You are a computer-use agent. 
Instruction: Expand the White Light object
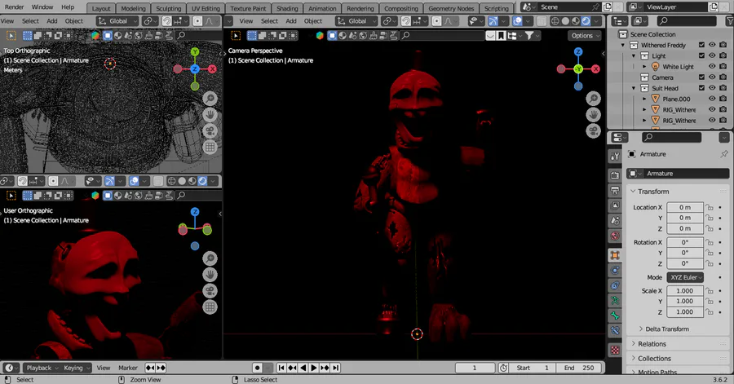[x=644, y=67]
